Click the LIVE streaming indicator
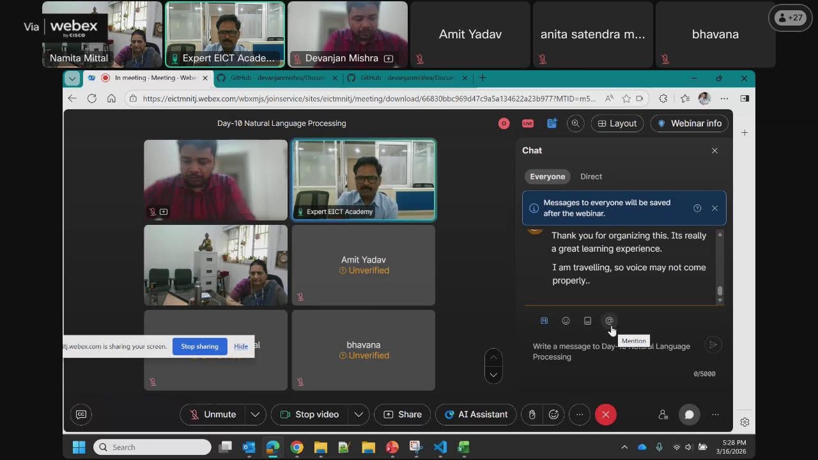 click(527, 123)
